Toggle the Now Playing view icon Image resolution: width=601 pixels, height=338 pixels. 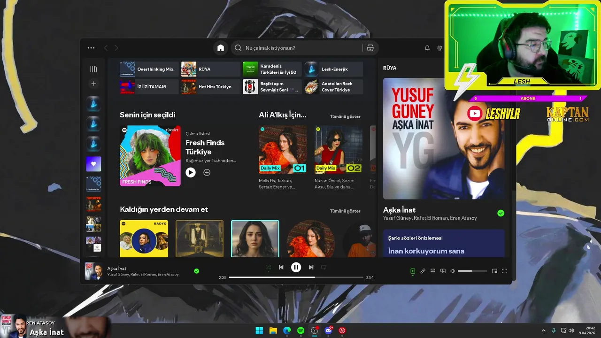pyautogui.click(x=413, y=271)
